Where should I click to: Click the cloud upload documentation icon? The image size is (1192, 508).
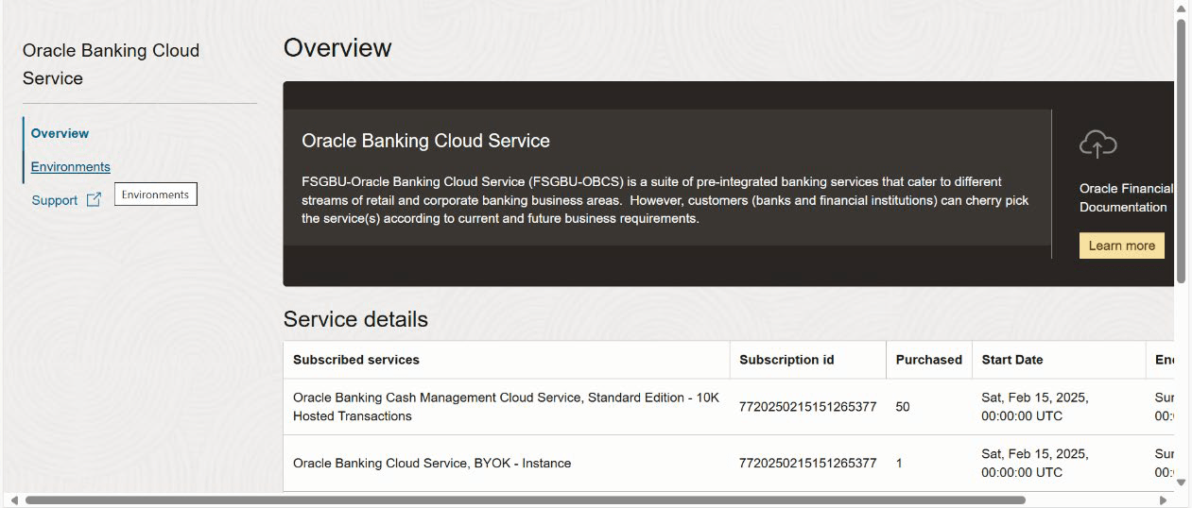pyautogui.click(x=1097, y=144)
